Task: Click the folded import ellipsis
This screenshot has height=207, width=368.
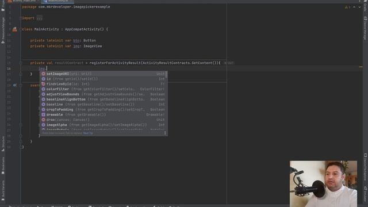Action: (x=39, y=18)
